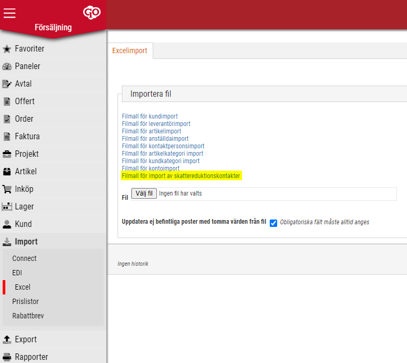The width and height of the screenshot is (407, 363).
Task: Switch to the Excelimport tab
Action: pyautogui.click(x=130, y=50)
